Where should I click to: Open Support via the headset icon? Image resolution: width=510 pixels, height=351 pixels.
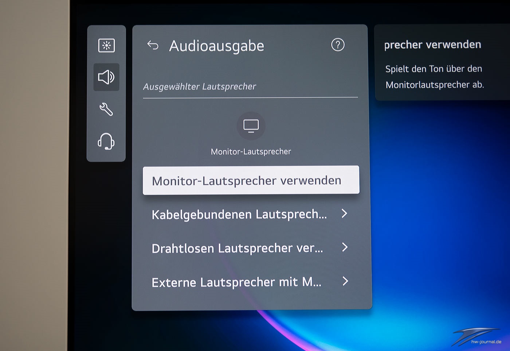pyautogui.click(x=106, y=141)
